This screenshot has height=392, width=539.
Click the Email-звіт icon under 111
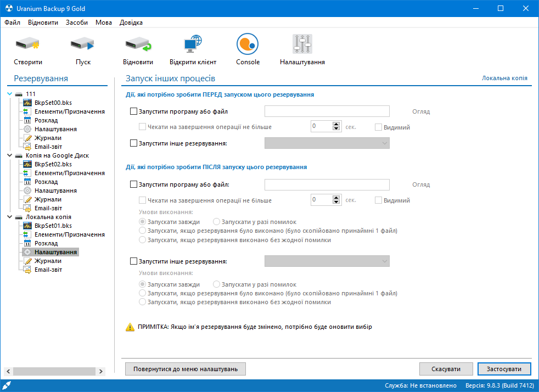(x=27, y=147)
